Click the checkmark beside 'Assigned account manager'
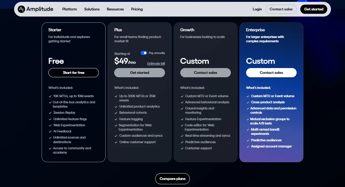Image resolution: width=345 pixels, height=187 pixels. coord(248,147)
